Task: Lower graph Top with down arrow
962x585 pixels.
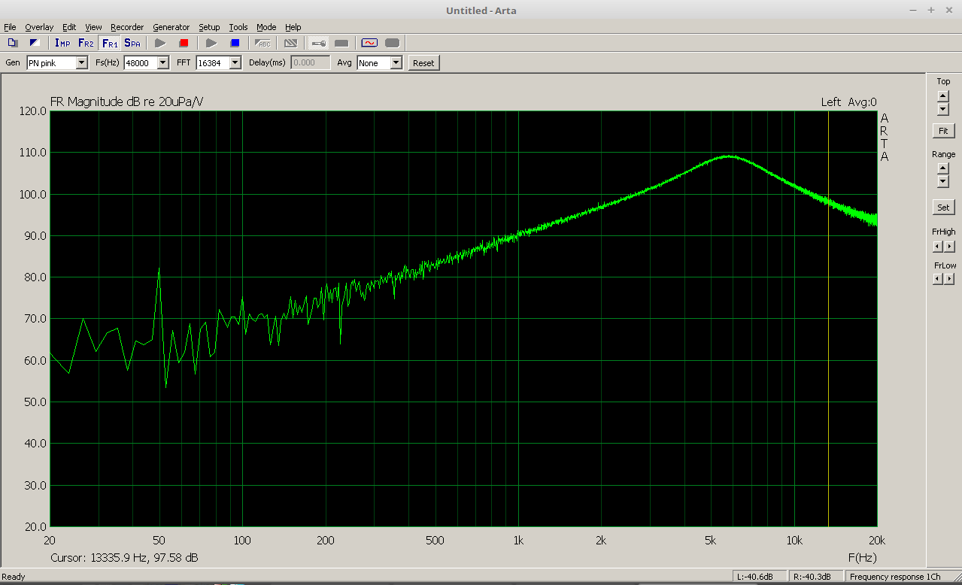Action: (943, 109)
